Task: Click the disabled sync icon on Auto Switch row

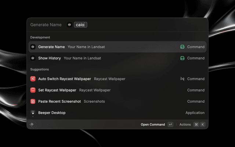Action: pyautogui.click(x=182, y=79)
